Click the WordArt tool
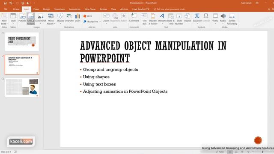This screenshot has width=274, height=154. [x=162, y=18]
